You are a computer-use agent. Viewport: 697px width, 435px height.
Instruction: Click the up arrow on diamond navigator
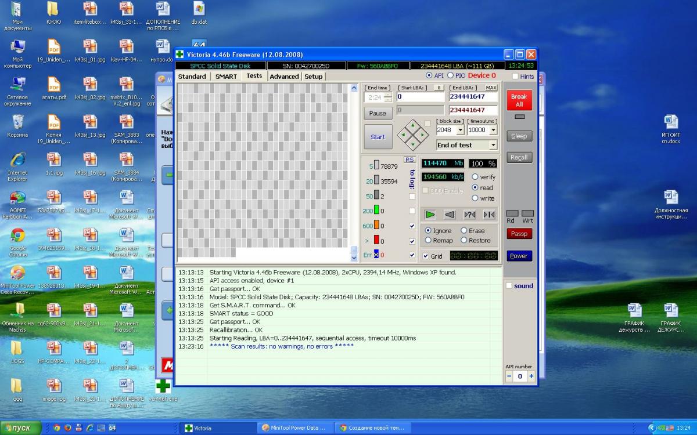(413, 124)
